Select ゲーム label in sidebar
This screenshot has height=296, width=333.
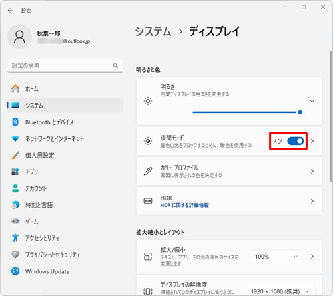click(31, 222)
